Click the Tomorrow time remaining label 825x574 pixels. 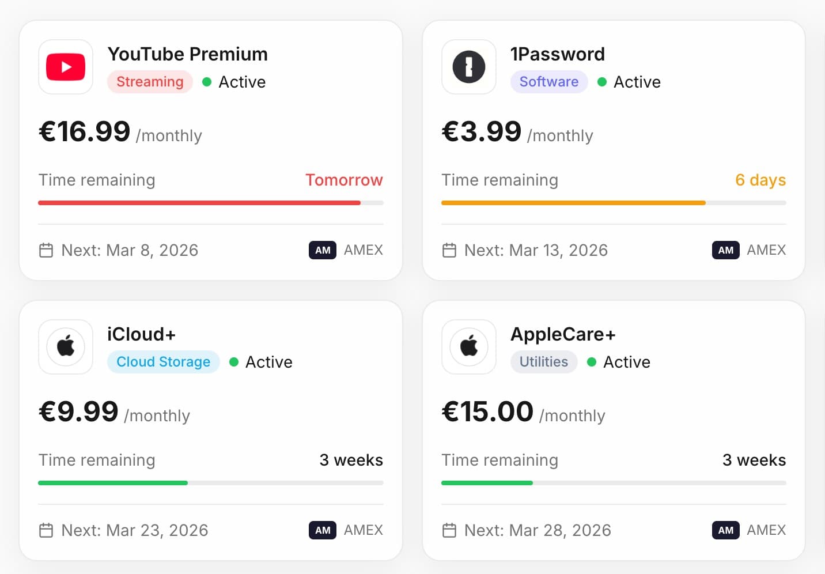(x=344, y=180)
